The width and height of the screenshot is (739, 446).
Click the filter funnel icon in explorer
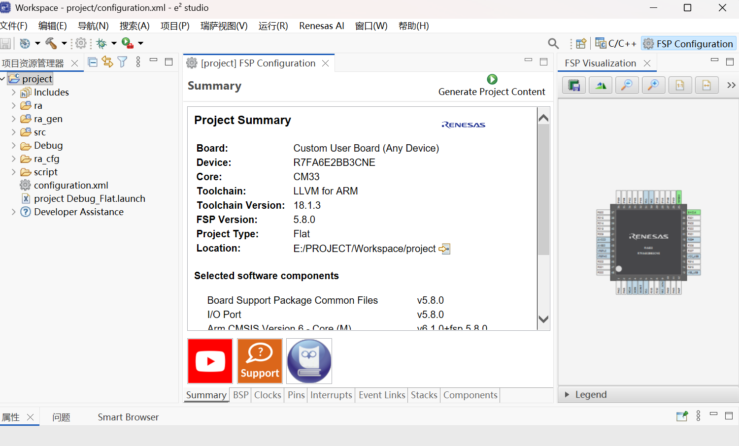pyautogui.click(x=123, y=62)
